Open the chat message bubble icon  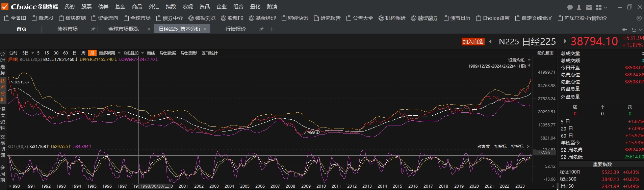[x=570, y=7]
